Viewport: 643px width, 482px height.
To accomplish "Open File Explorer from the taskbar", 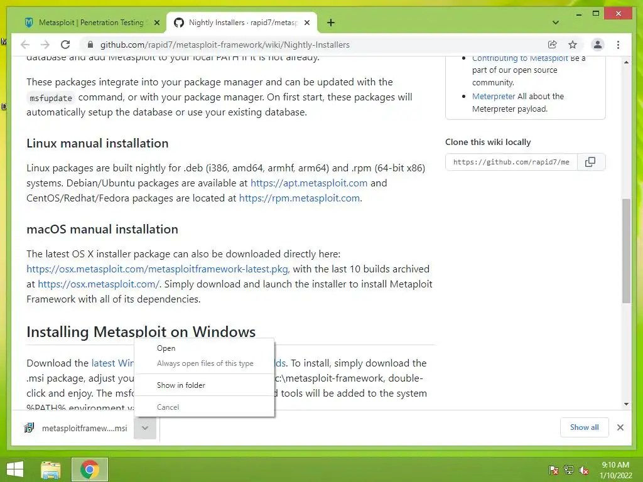I will [51, 469].
